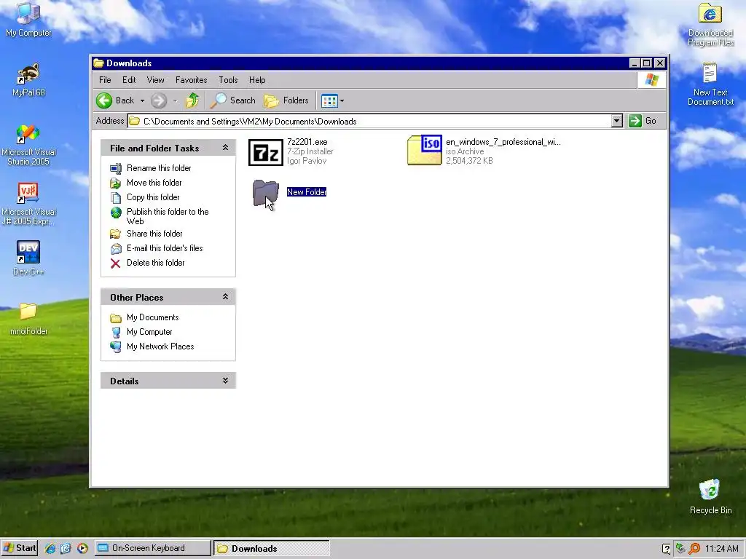Click Share this folder
Screen dimensions: 746x559
pos(154,234)
